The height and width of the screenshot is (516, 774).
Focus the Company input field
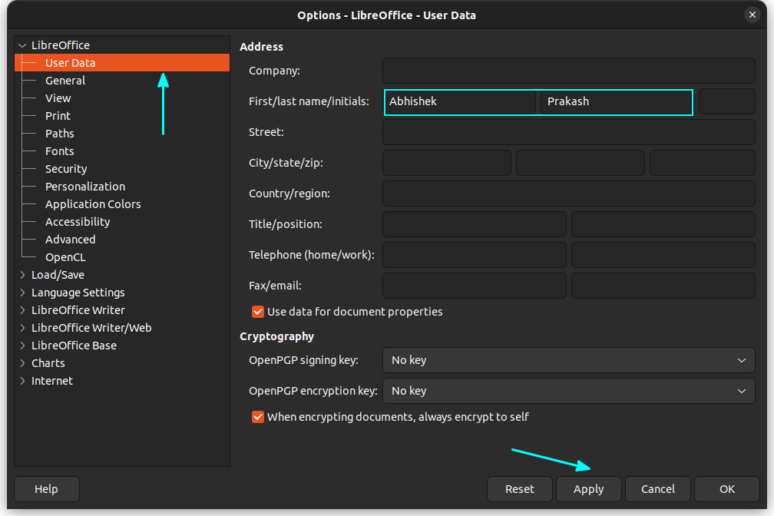point(569,71)
